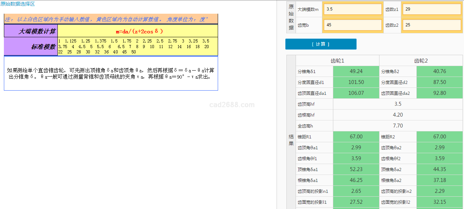
Task: Click into the 齿数z2 input
Action: (432, 25)
